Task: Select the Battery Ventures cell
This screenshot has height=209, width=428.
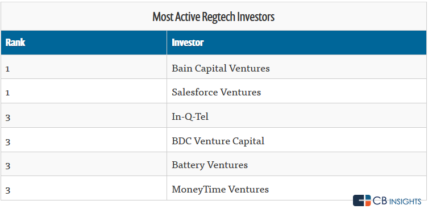Action: [x=297, y=164]
